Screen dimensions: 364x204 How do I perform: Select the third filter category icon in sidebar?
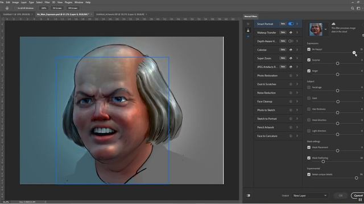tap(248, 36)
